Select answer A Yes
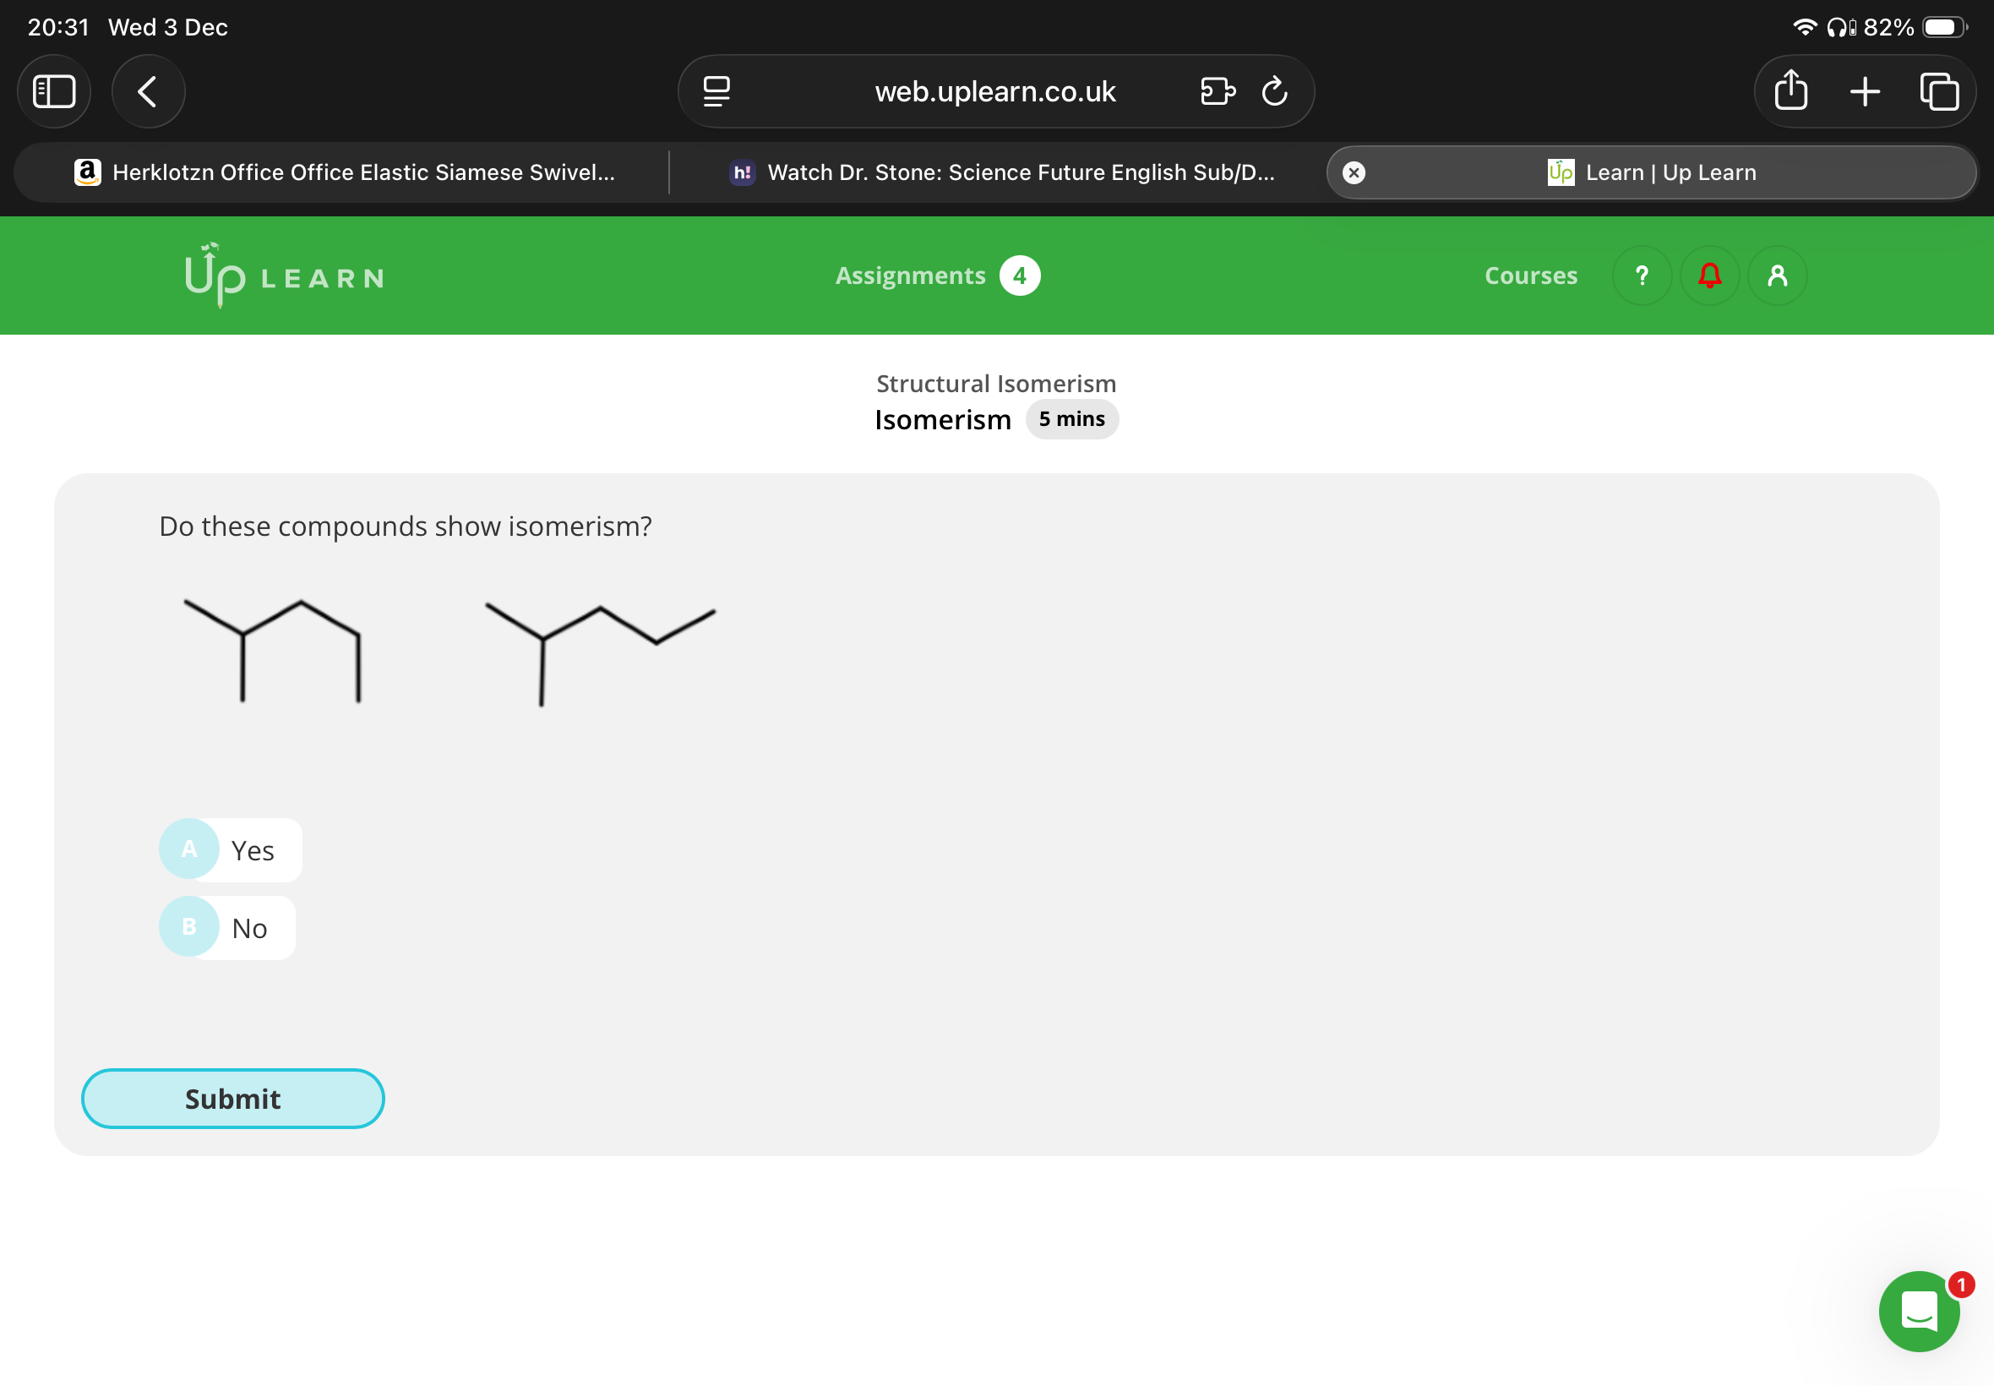 click(229, 850)
